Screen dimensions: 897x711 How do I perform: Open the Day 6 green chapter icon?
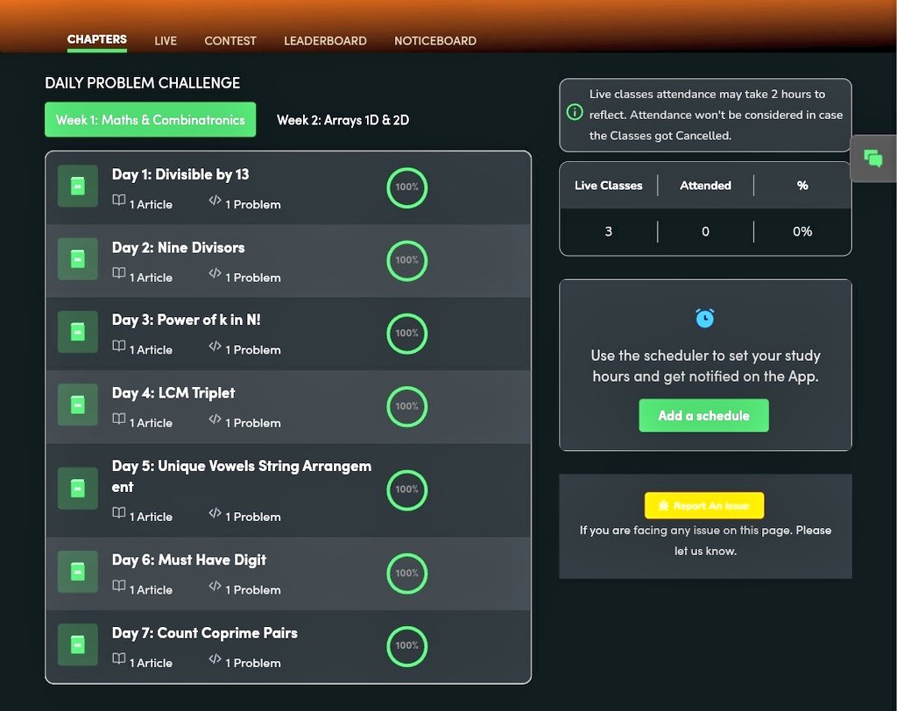[78, 572]
